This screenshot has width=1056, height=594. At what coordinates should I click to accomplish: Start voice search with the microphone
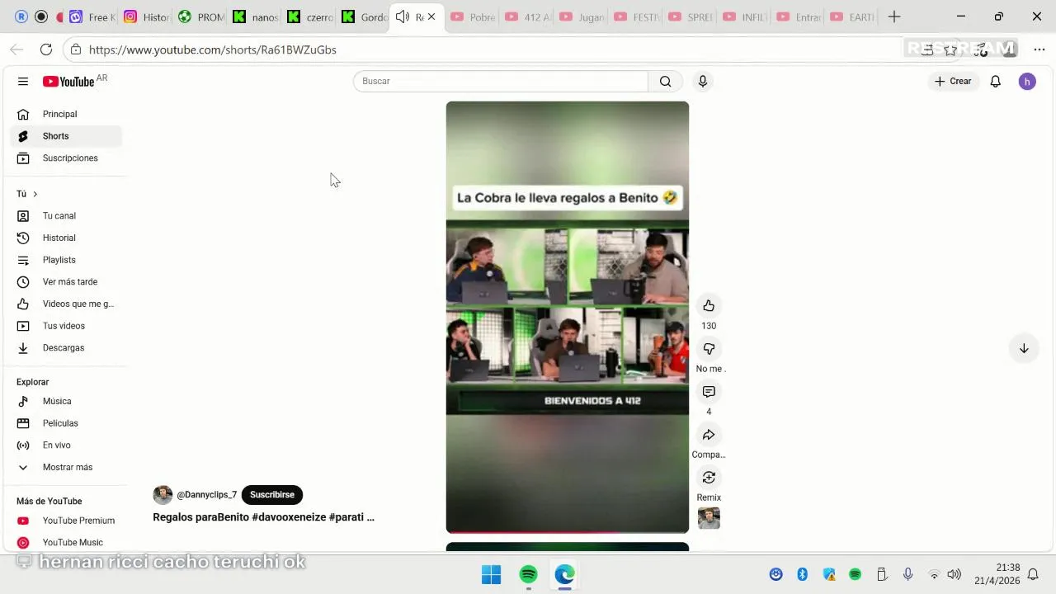point(703,81)
